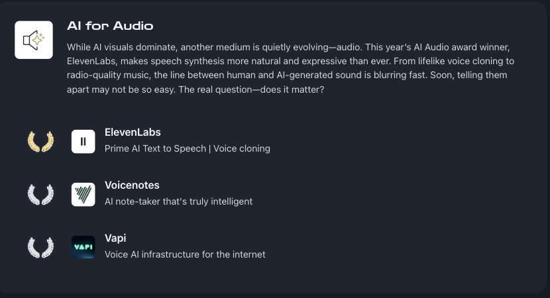550x298 pixels.
Task: Click the Voicenotes striped logo
Action: [83, 194]
